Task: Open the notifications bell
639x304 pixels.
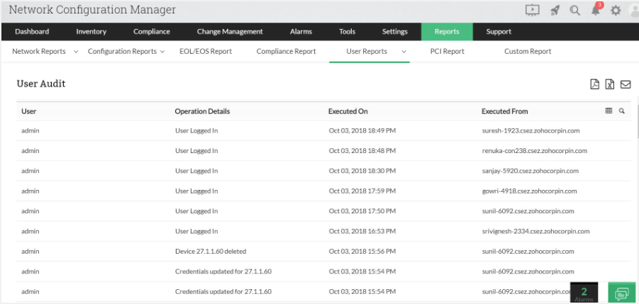Action: [x=596, y=10]
